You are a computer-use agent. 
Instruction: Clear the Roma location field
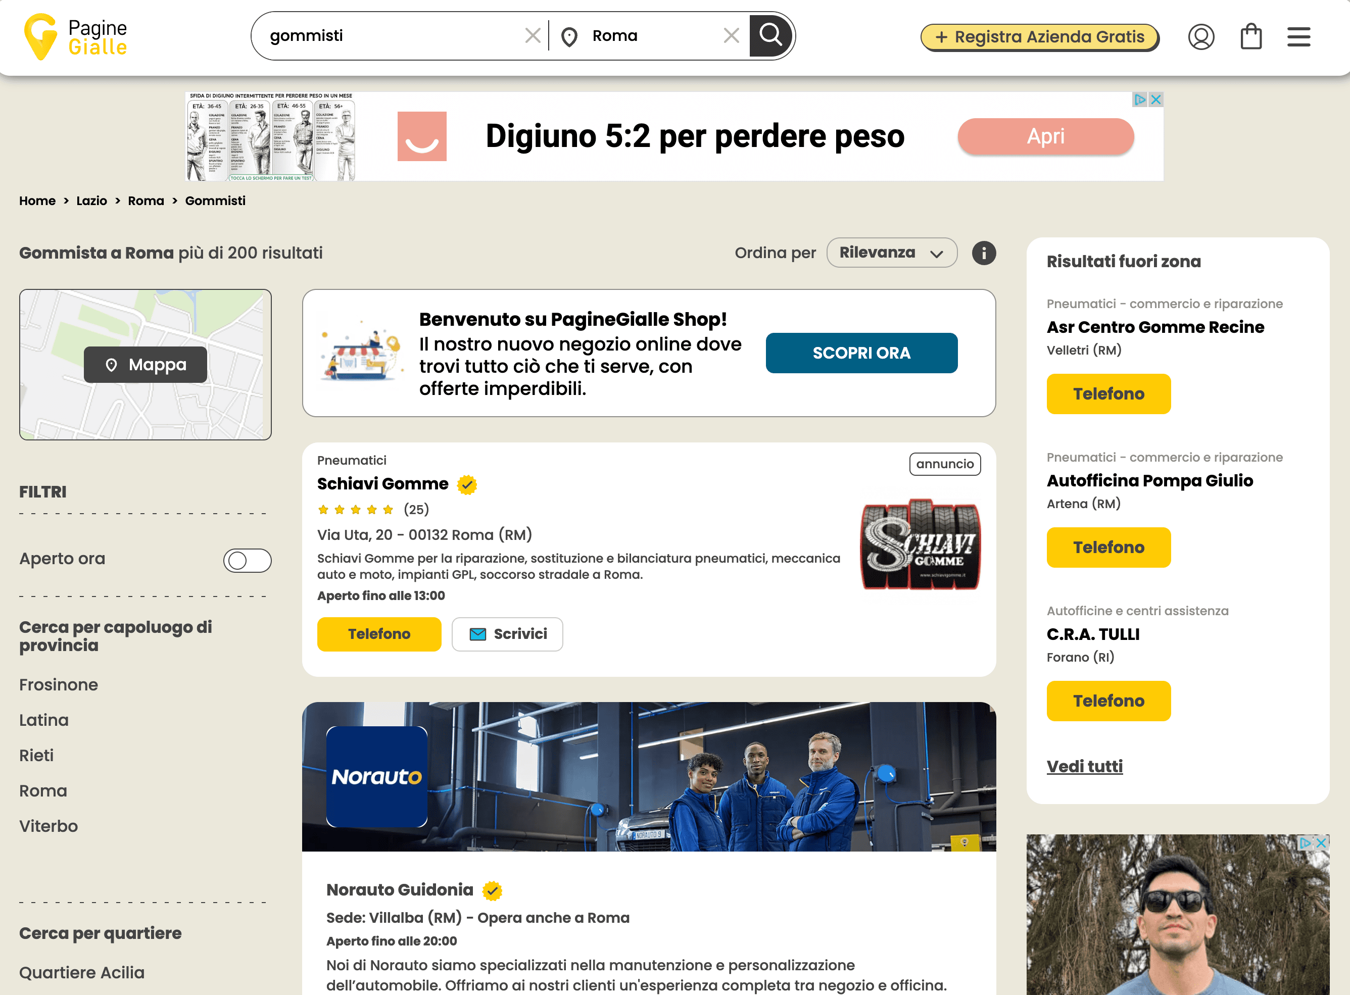coord(731,35)
